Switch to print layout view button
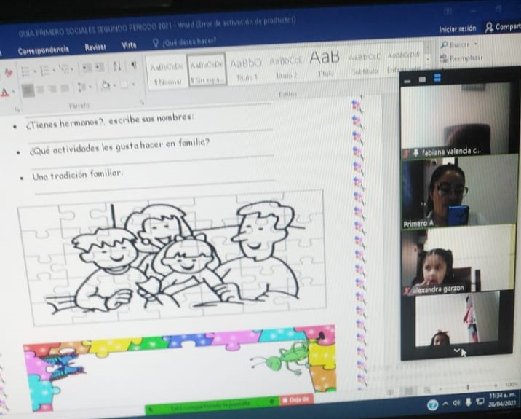Image resolution: width=521 pixels, height=419 pixels. [409, 391]
